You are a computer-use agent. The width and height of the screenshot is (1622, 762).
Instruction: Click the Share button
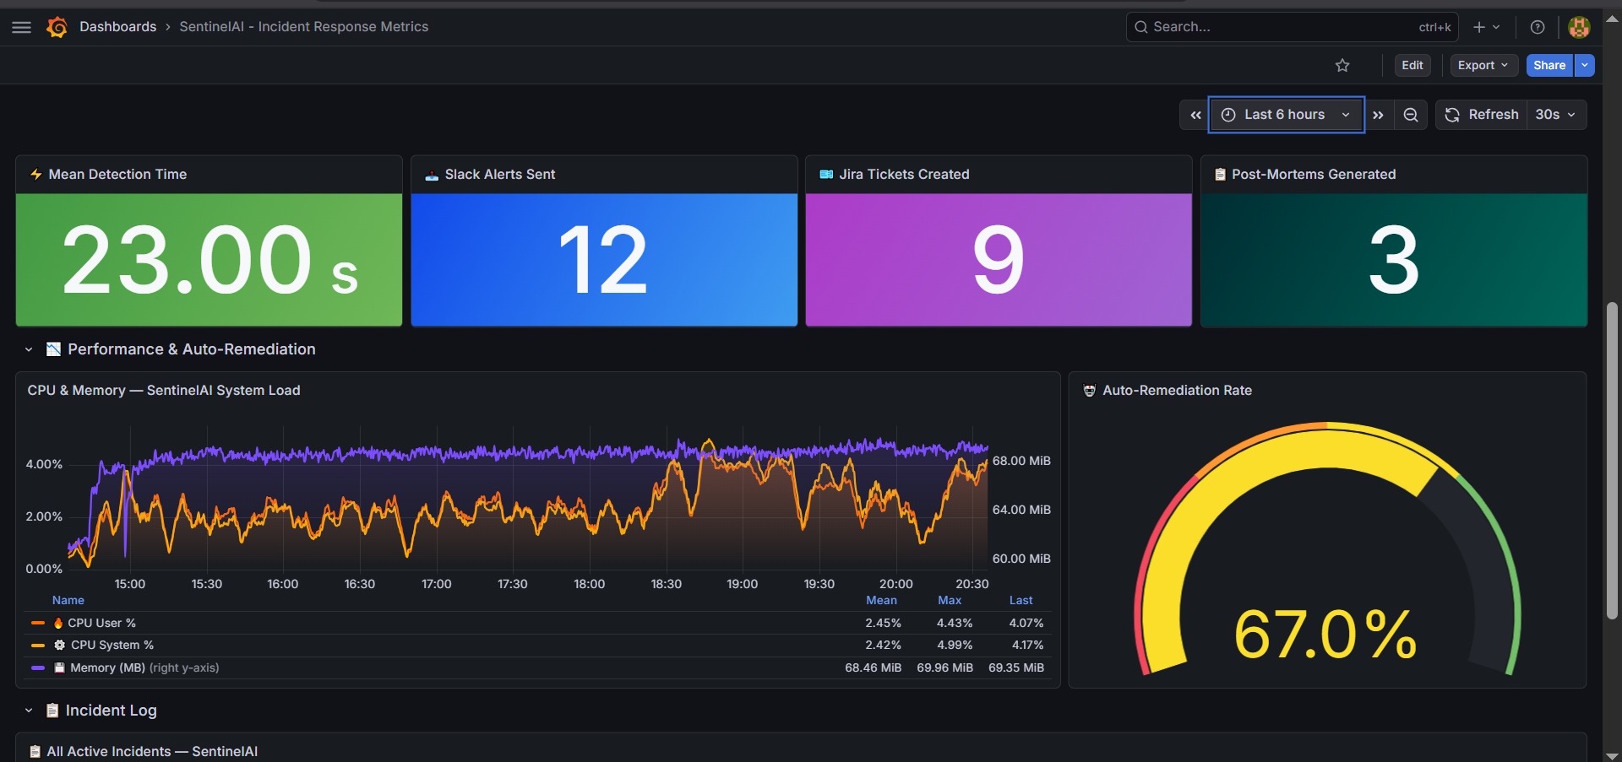pyautogui.click(x=1549, y=65)
